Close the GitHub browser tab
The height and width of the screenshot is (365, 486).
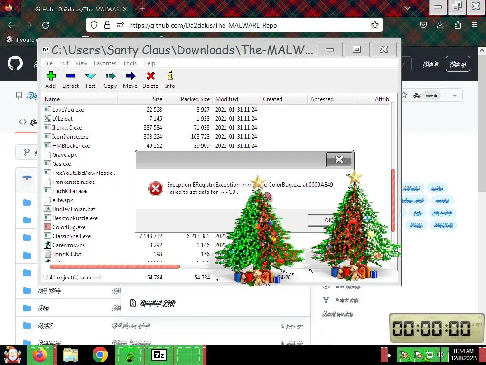click(125, 10)
